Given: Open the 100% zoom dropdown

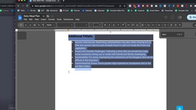Looking at the screenshot, I should pyautogui.click(x=51, y=25).
